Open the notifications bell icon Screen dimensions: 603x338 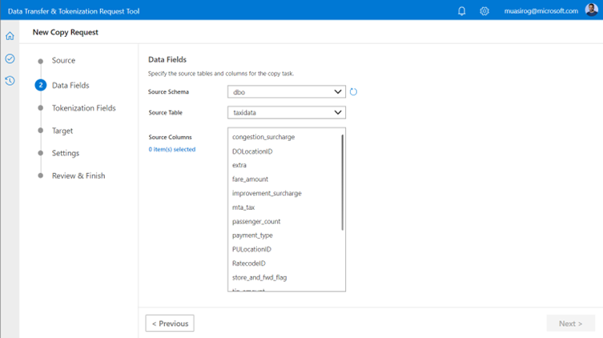(x=461, y=11)
